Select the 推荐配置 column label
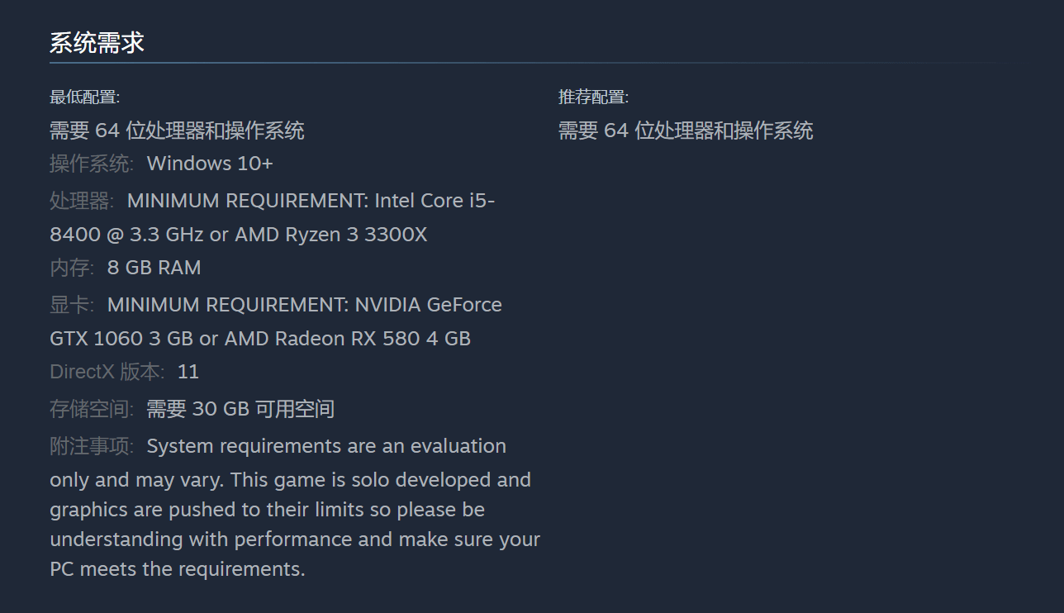This screenshot has height=613, width=1064. pyautogui.click(x=593, y=97)
